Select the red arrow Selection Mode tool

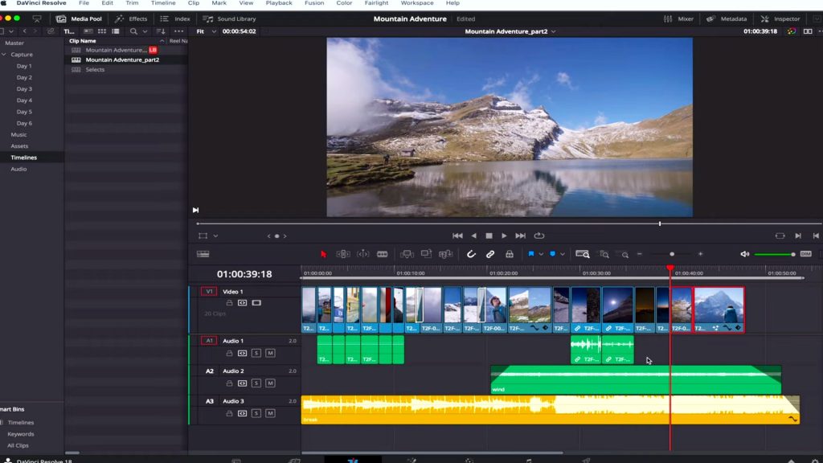coord(324,254)
